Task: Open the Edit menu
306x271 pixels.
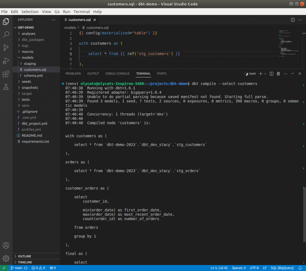Action: (14, 12)
